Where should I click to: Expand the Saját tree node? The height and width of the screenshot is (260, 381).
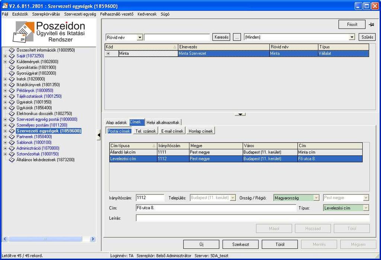pyautogui.click(x=5, y=56)
